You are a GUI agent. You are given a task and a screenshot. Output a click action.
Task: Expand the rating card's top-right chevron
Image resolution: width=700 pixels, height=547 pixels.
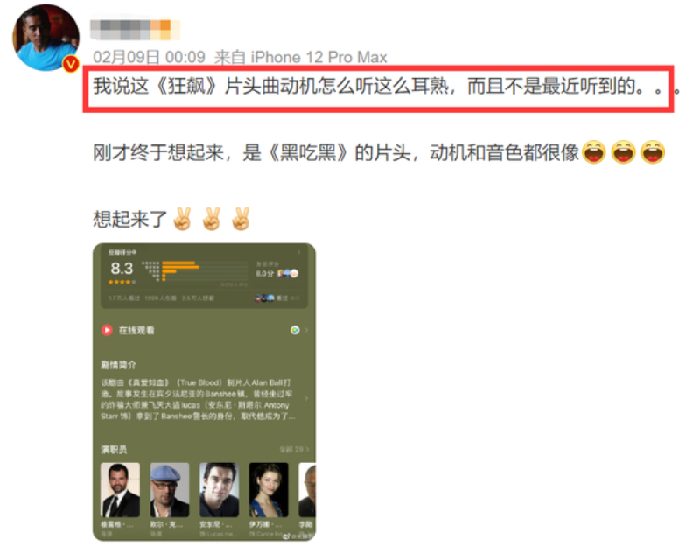pos(298,252)
